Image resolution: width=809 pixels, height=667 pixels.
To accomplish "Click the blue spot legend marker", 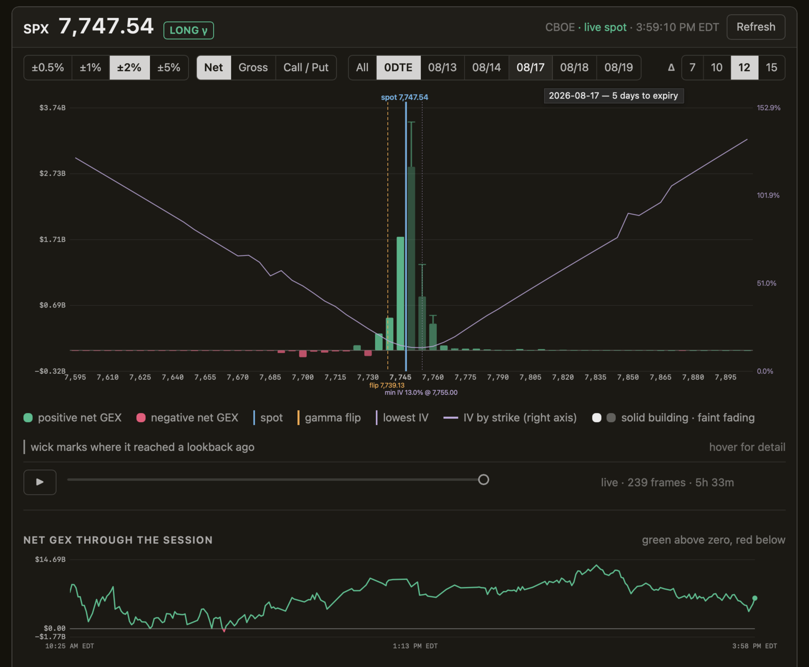I will pyautogui.click(x=254, y=418).
